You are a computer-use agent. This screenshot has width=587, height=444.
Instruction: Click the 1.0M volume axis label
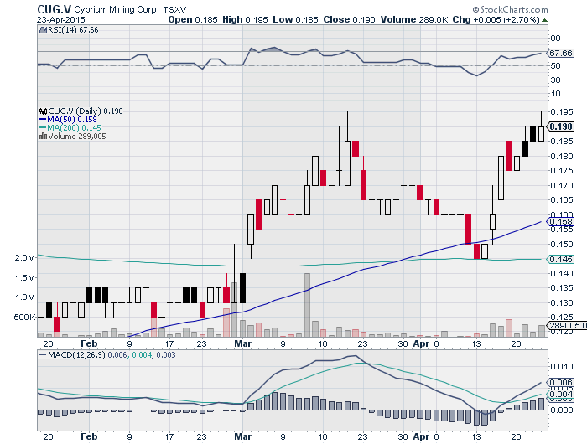[x=25, y=297]
